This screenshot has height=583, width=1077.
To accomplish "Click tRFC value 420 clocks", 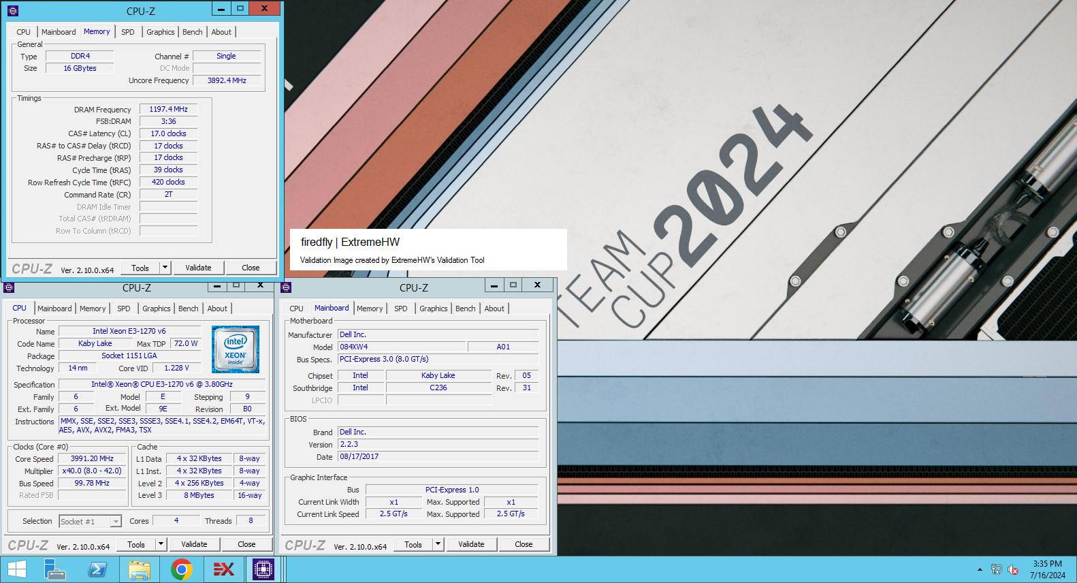I will point(169,182).
